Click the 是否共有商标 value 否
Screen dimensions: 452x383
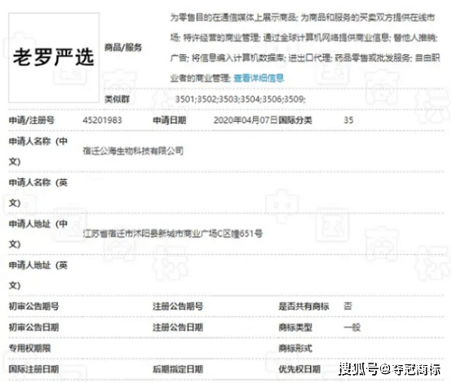(348, 306)
